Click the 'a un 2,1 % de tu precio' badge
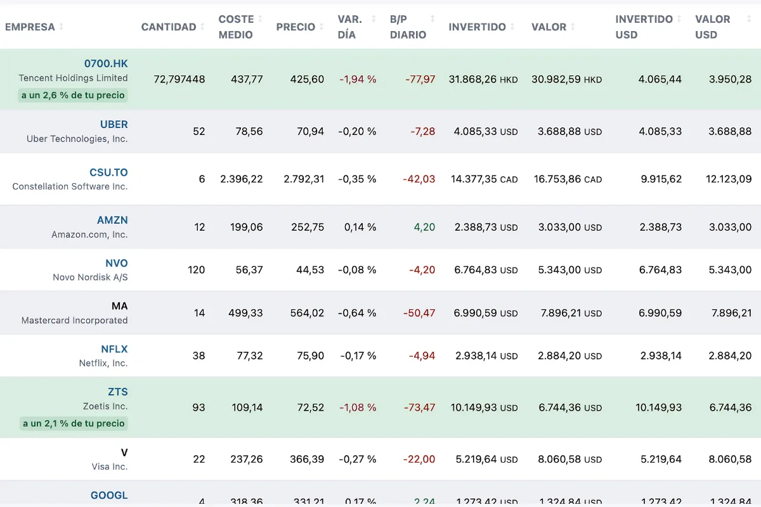The image size is (761, 507). click(74, 423)
